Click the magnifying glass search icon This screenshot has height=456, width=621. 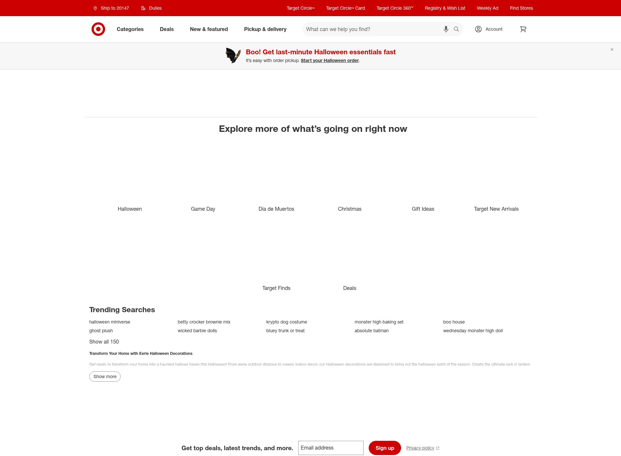456,29
